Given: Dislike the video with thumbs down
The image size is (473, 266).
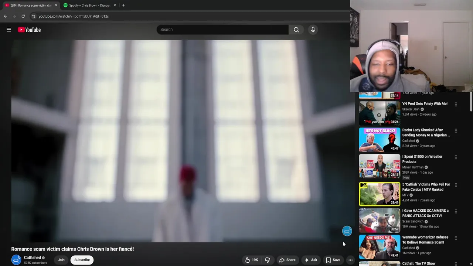Looking at the screenshot, I should [268, 260].
